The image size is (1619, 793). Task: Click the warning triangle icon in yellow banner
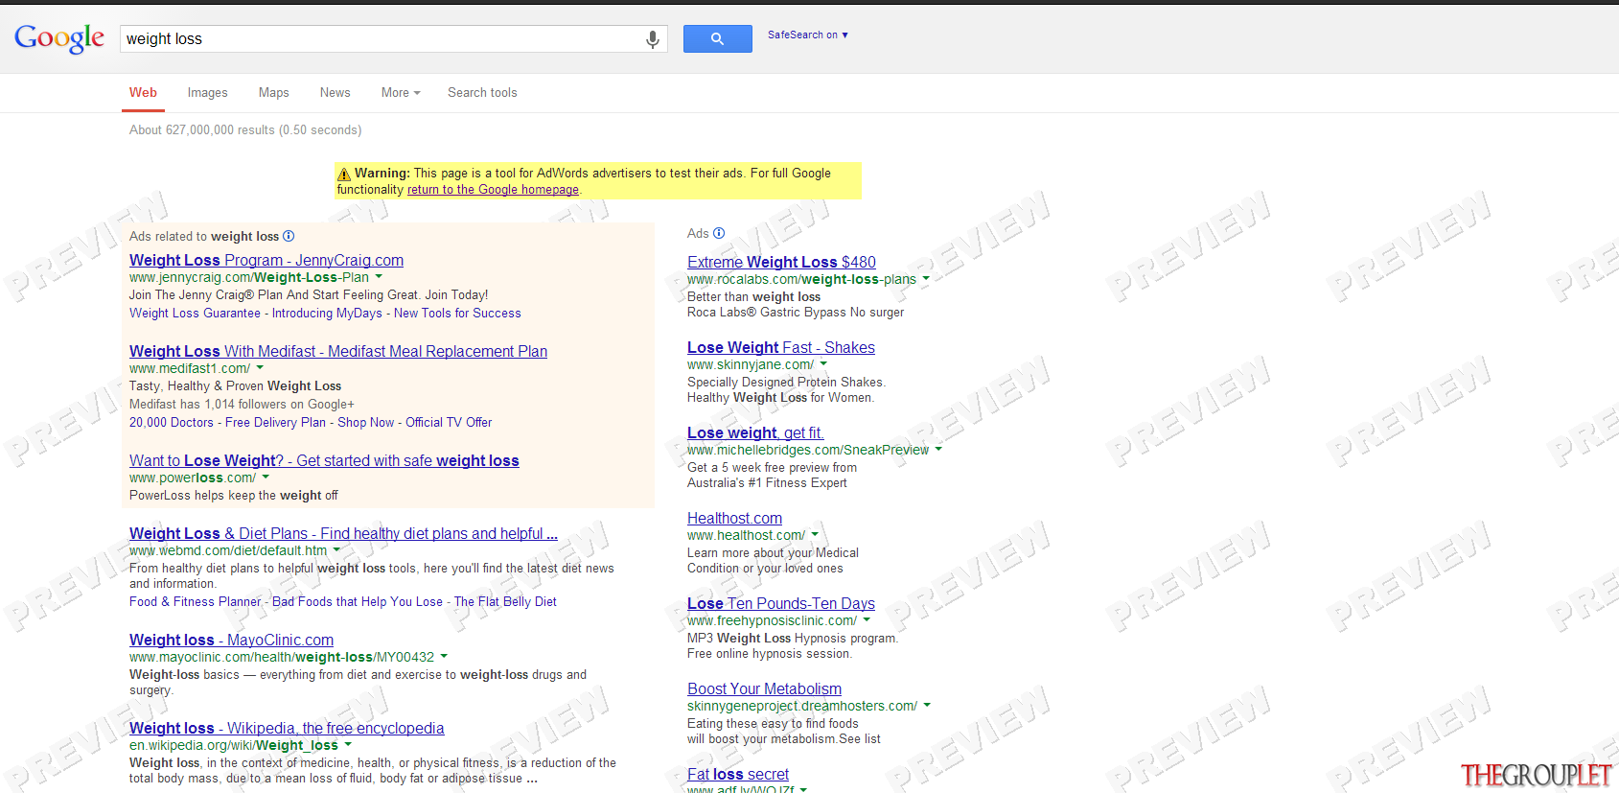(x=344, y=175)
